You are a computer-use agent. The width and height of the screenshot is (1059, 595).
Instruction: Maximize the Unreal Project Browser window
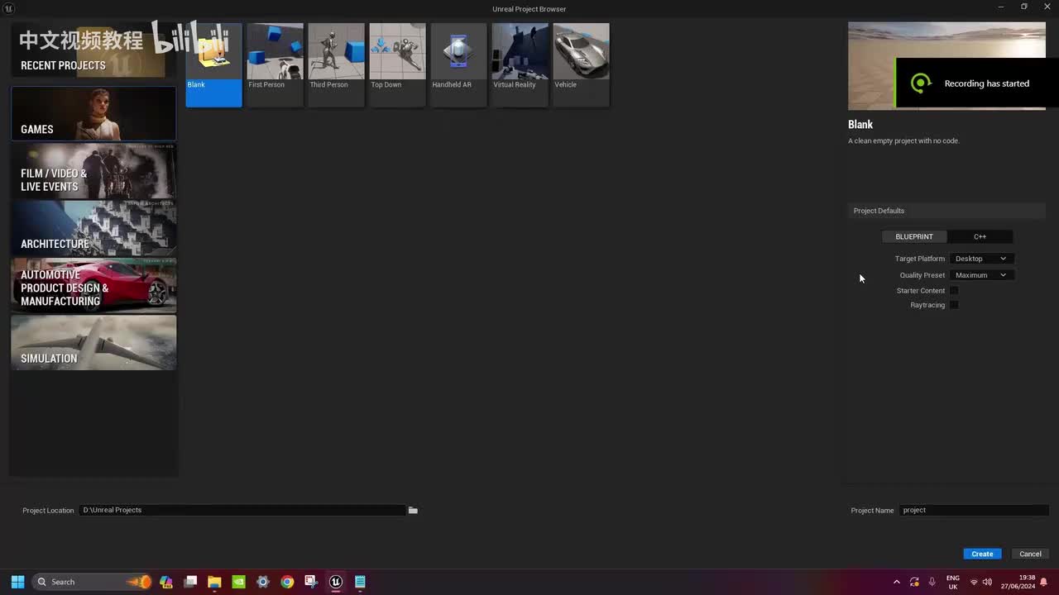1024,7
